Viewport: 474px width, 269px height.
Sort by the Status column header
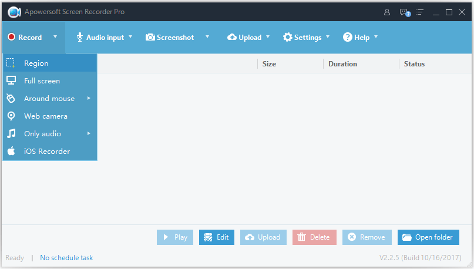point(414,64)
